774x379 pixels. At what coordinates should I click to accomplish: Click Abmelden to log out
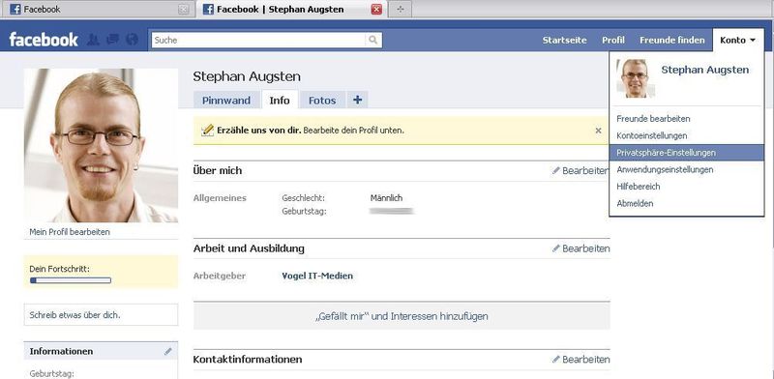[635, 203]
